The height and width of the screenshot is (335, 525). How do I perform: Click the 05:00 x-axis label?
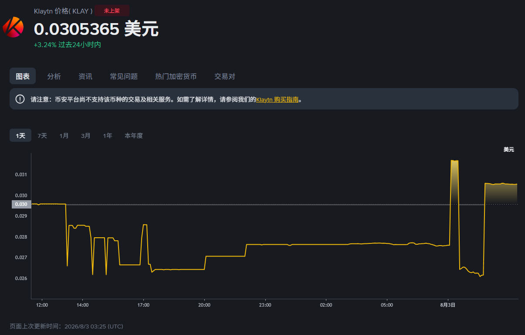[386, 305]
